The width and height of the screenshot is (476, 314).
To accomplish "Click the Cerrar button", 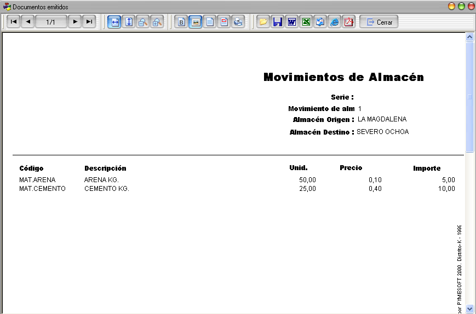I will point(379,22).
